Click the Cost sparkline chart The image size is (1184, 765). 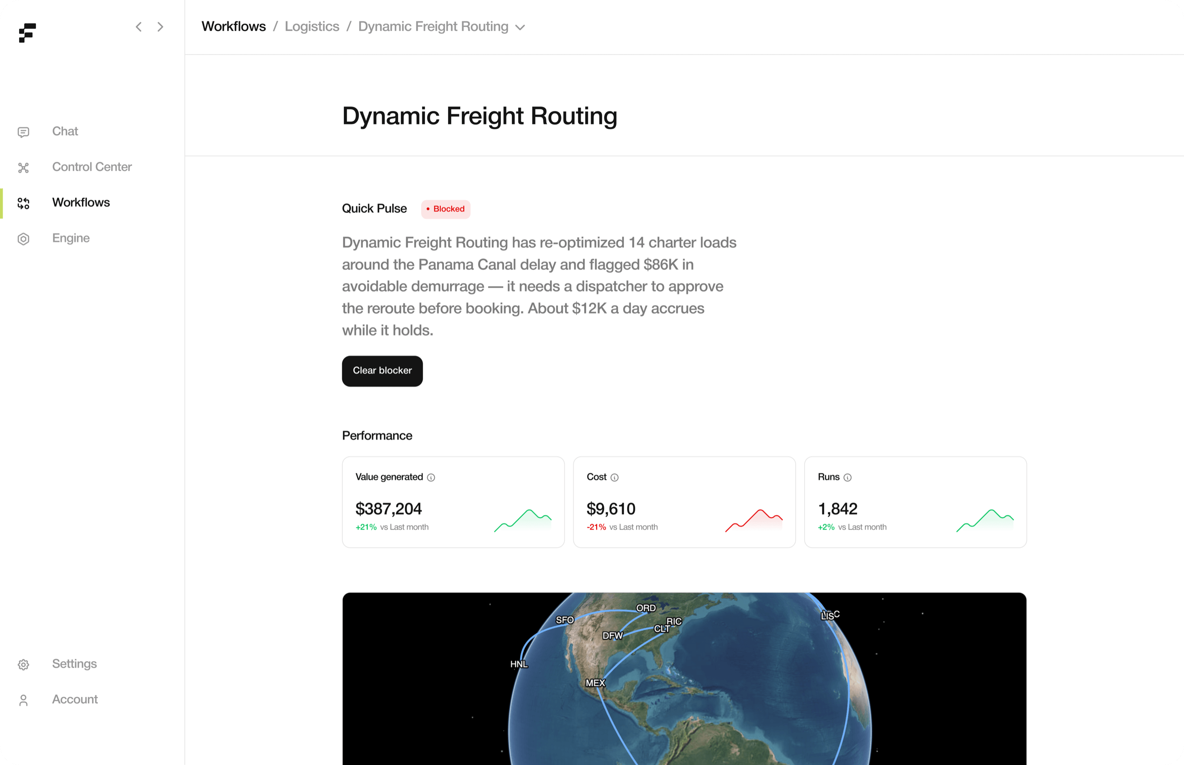(x=754, y=521)
